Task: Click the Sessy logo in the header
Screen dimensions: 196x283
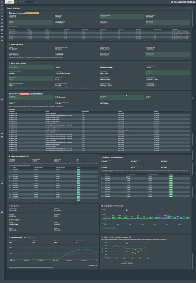Action: (x=10, y=2)
